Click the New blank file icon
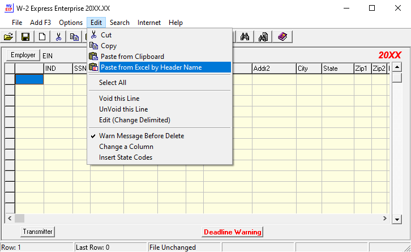The image size is (411, 252). tap(42, 37)
